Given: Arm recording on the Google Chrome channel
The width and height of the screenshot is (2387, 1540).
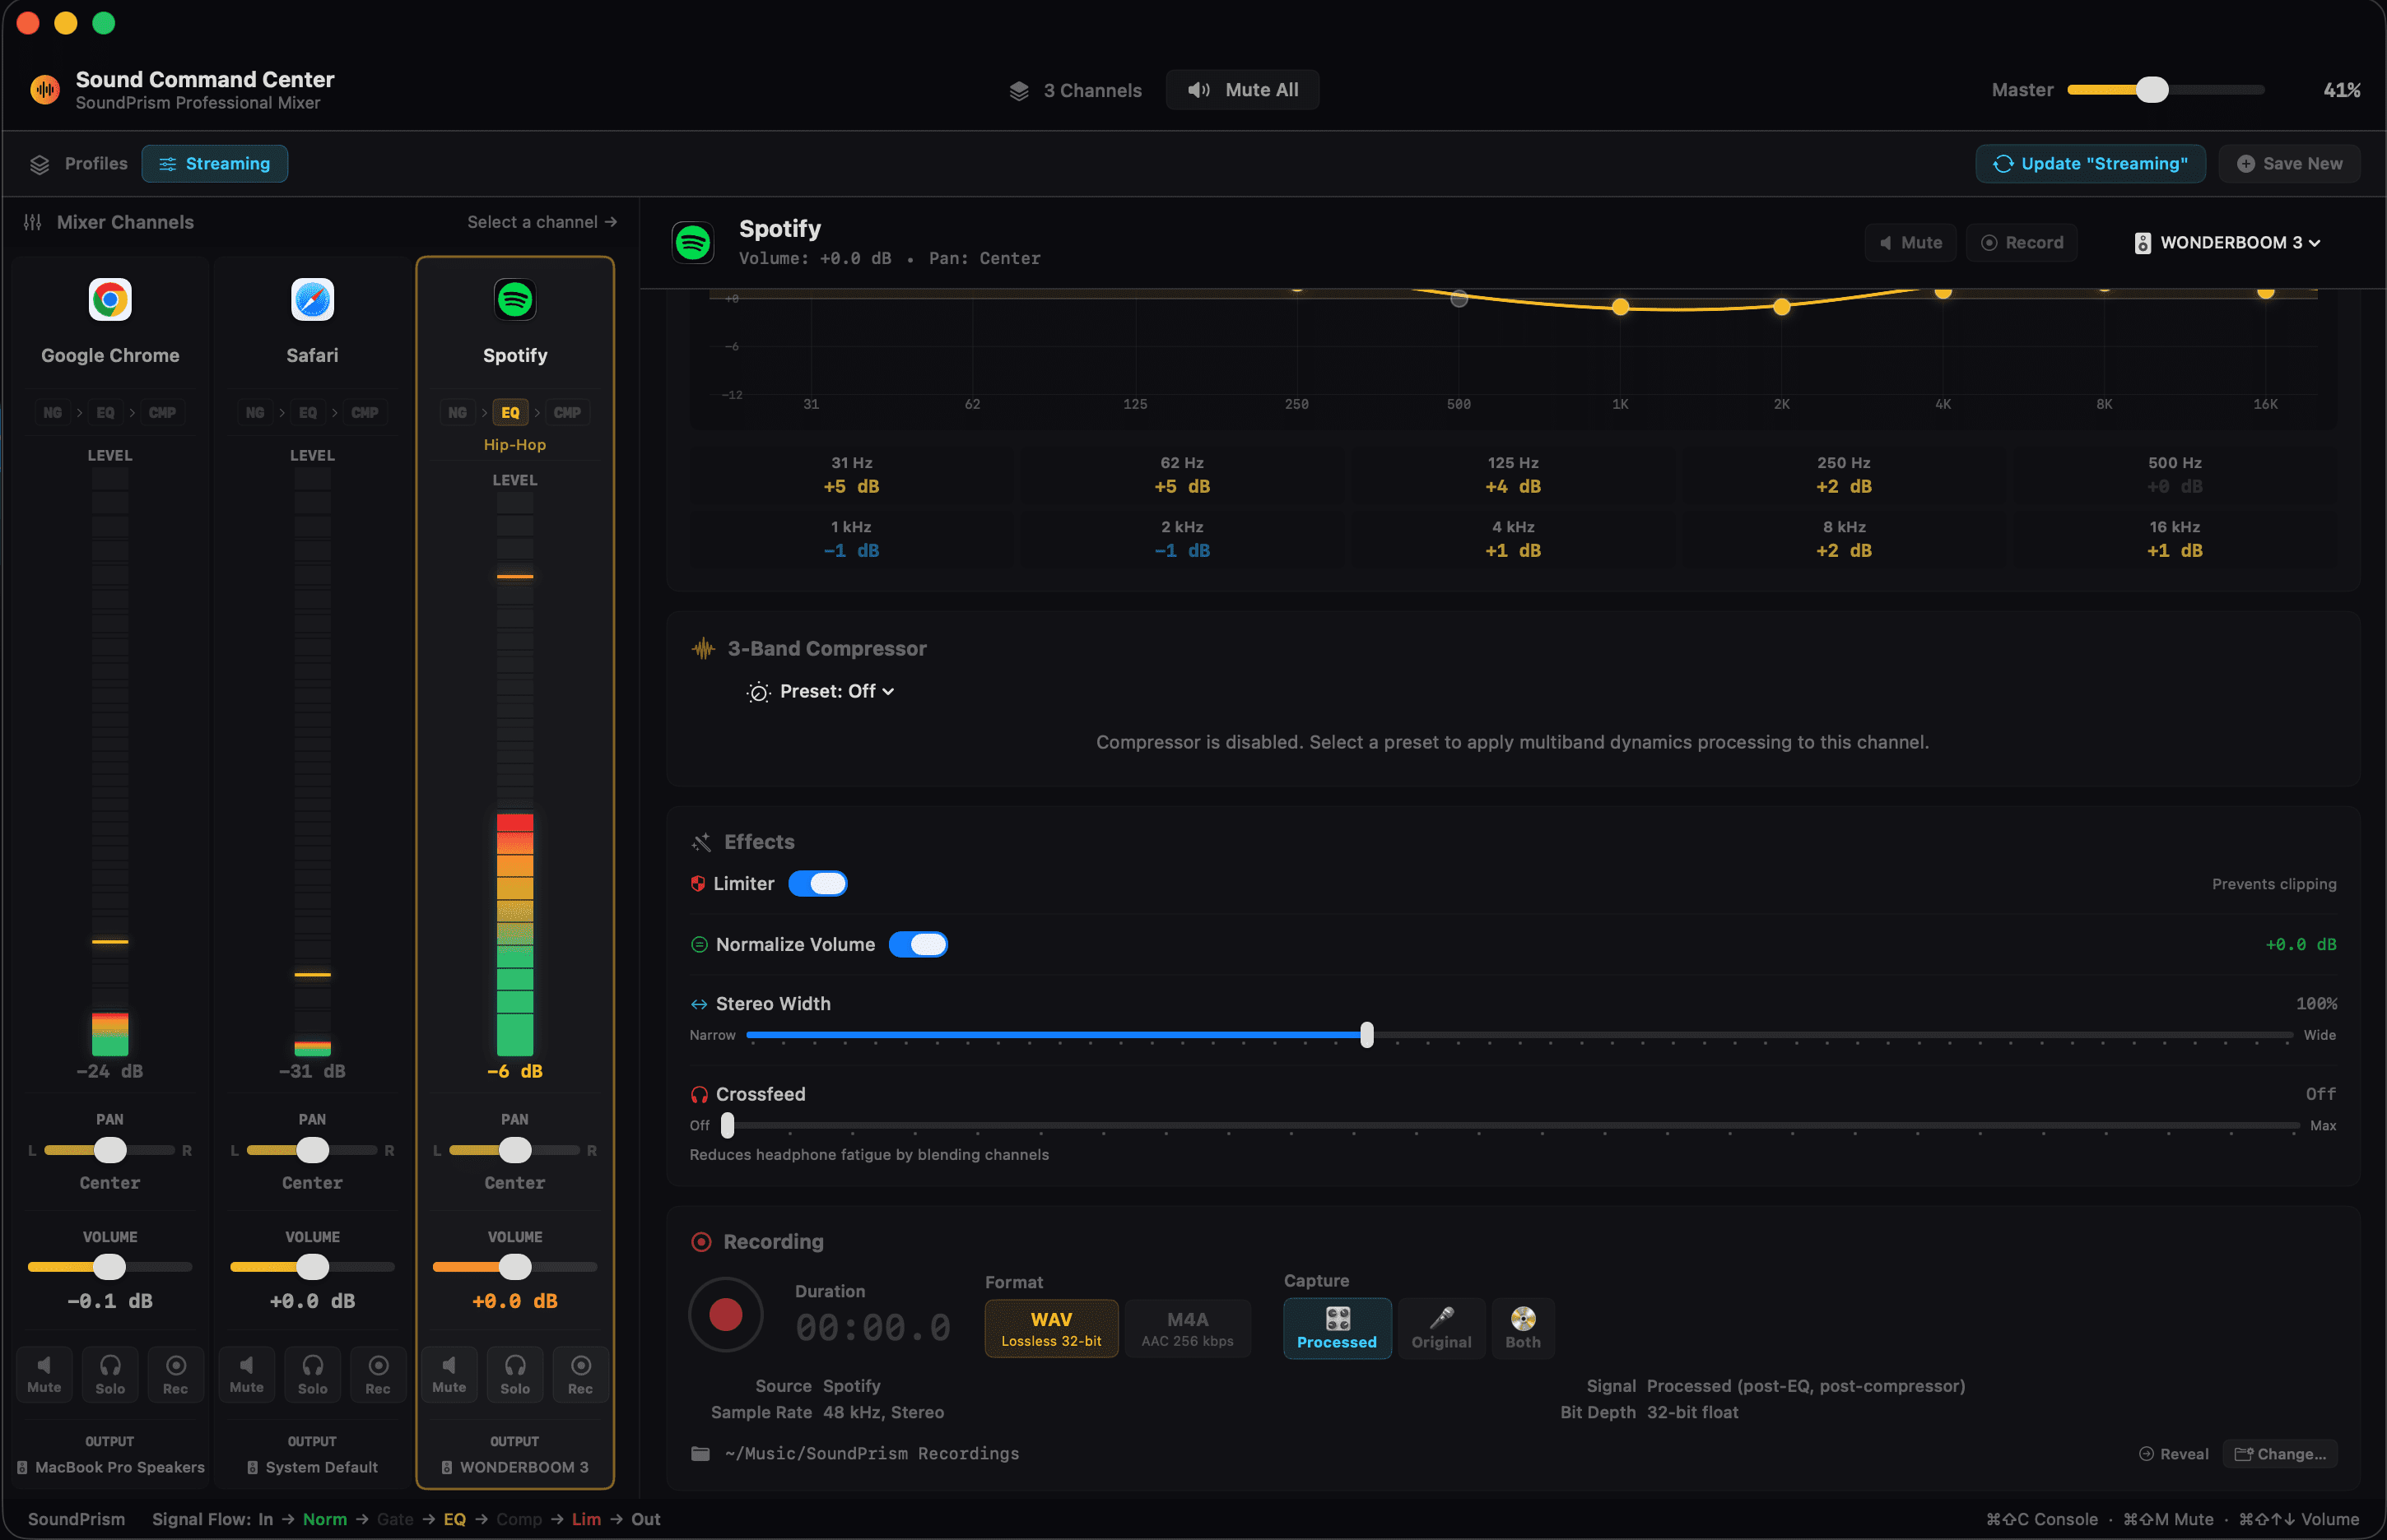Looking at the screenshot, I should coord(176,1373).
